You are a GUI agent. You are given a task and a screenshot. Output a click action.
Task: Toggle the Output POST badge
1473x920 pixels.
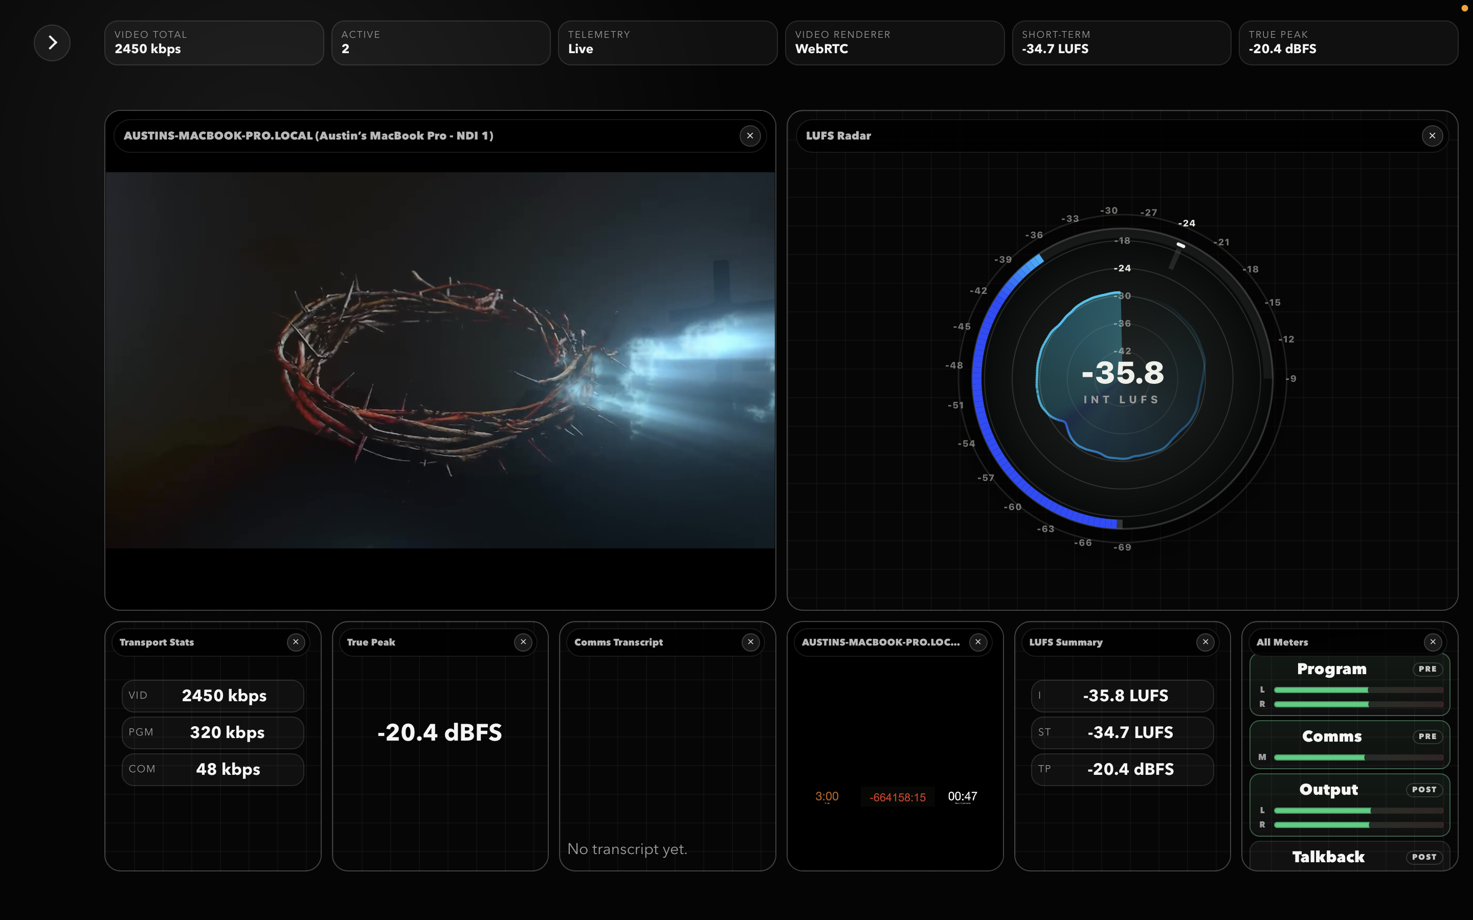1424,789
